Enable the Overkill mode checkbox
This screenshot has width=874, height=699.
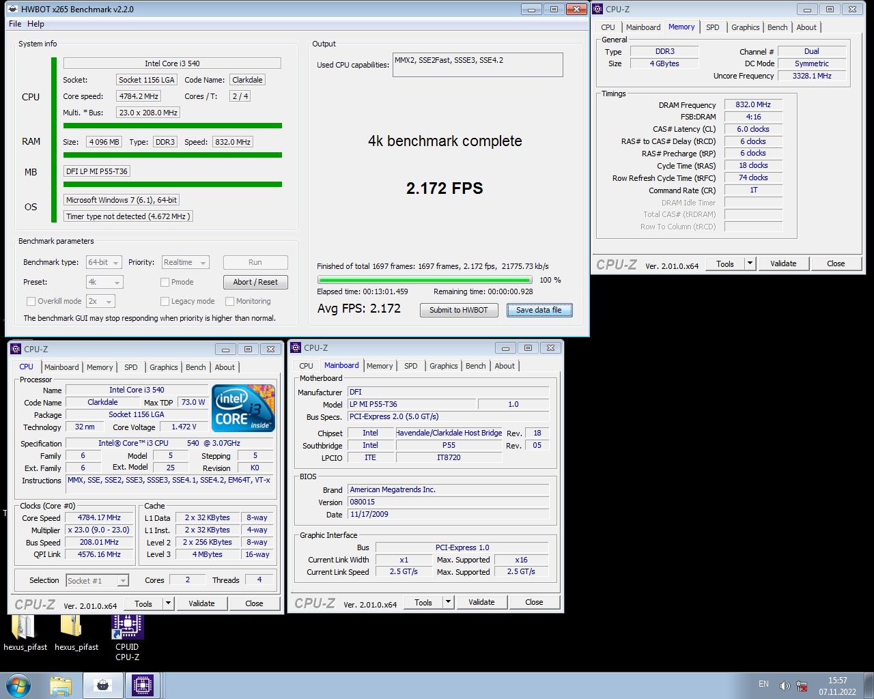(31, 301)
